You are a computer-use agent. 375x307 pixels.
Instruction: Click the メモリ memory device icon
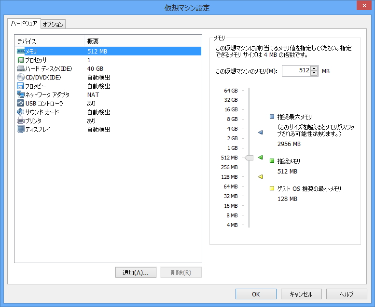point(21,52)
